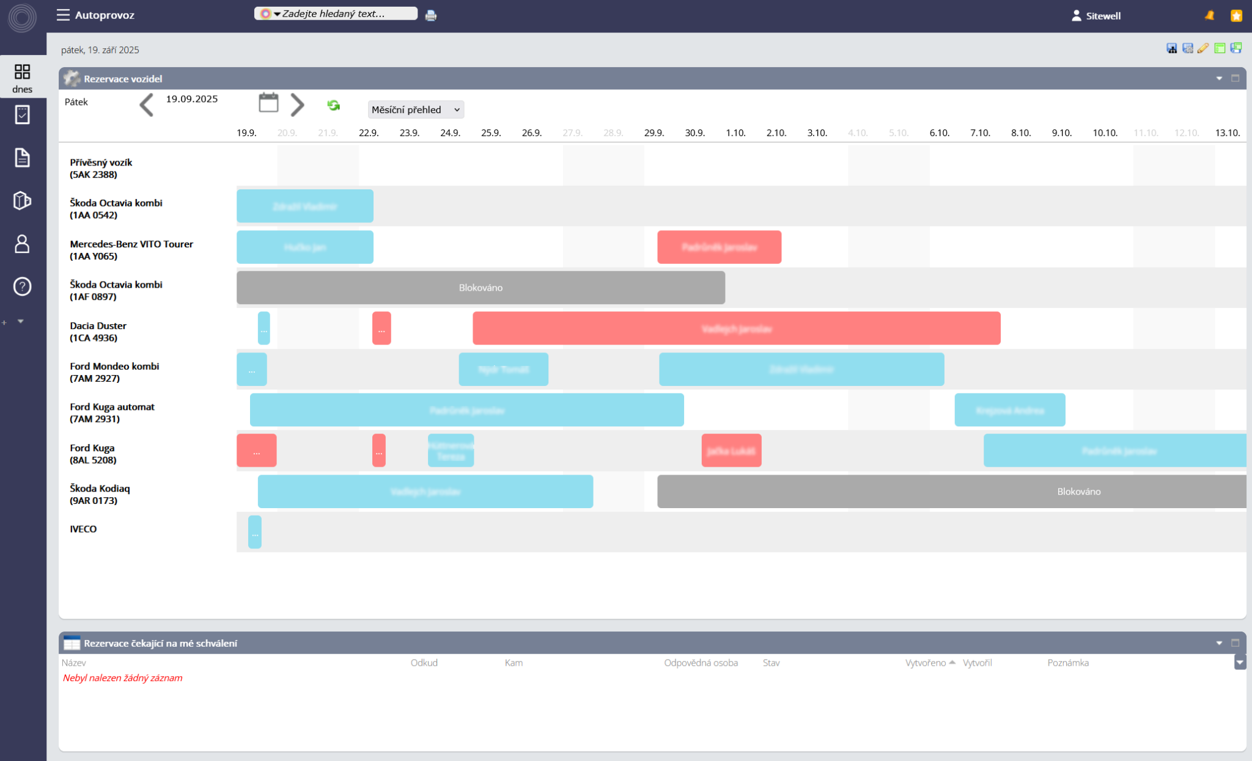The image size is (1252, 761).
Task: Open the hamburger menu next to Autoprovoz
Action: tap(63, 15)
